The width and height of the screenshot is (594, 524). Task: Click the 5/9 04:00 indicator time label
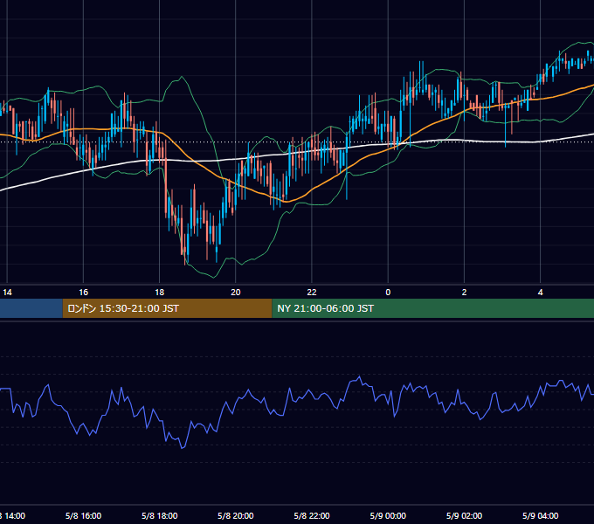[540, 515]
